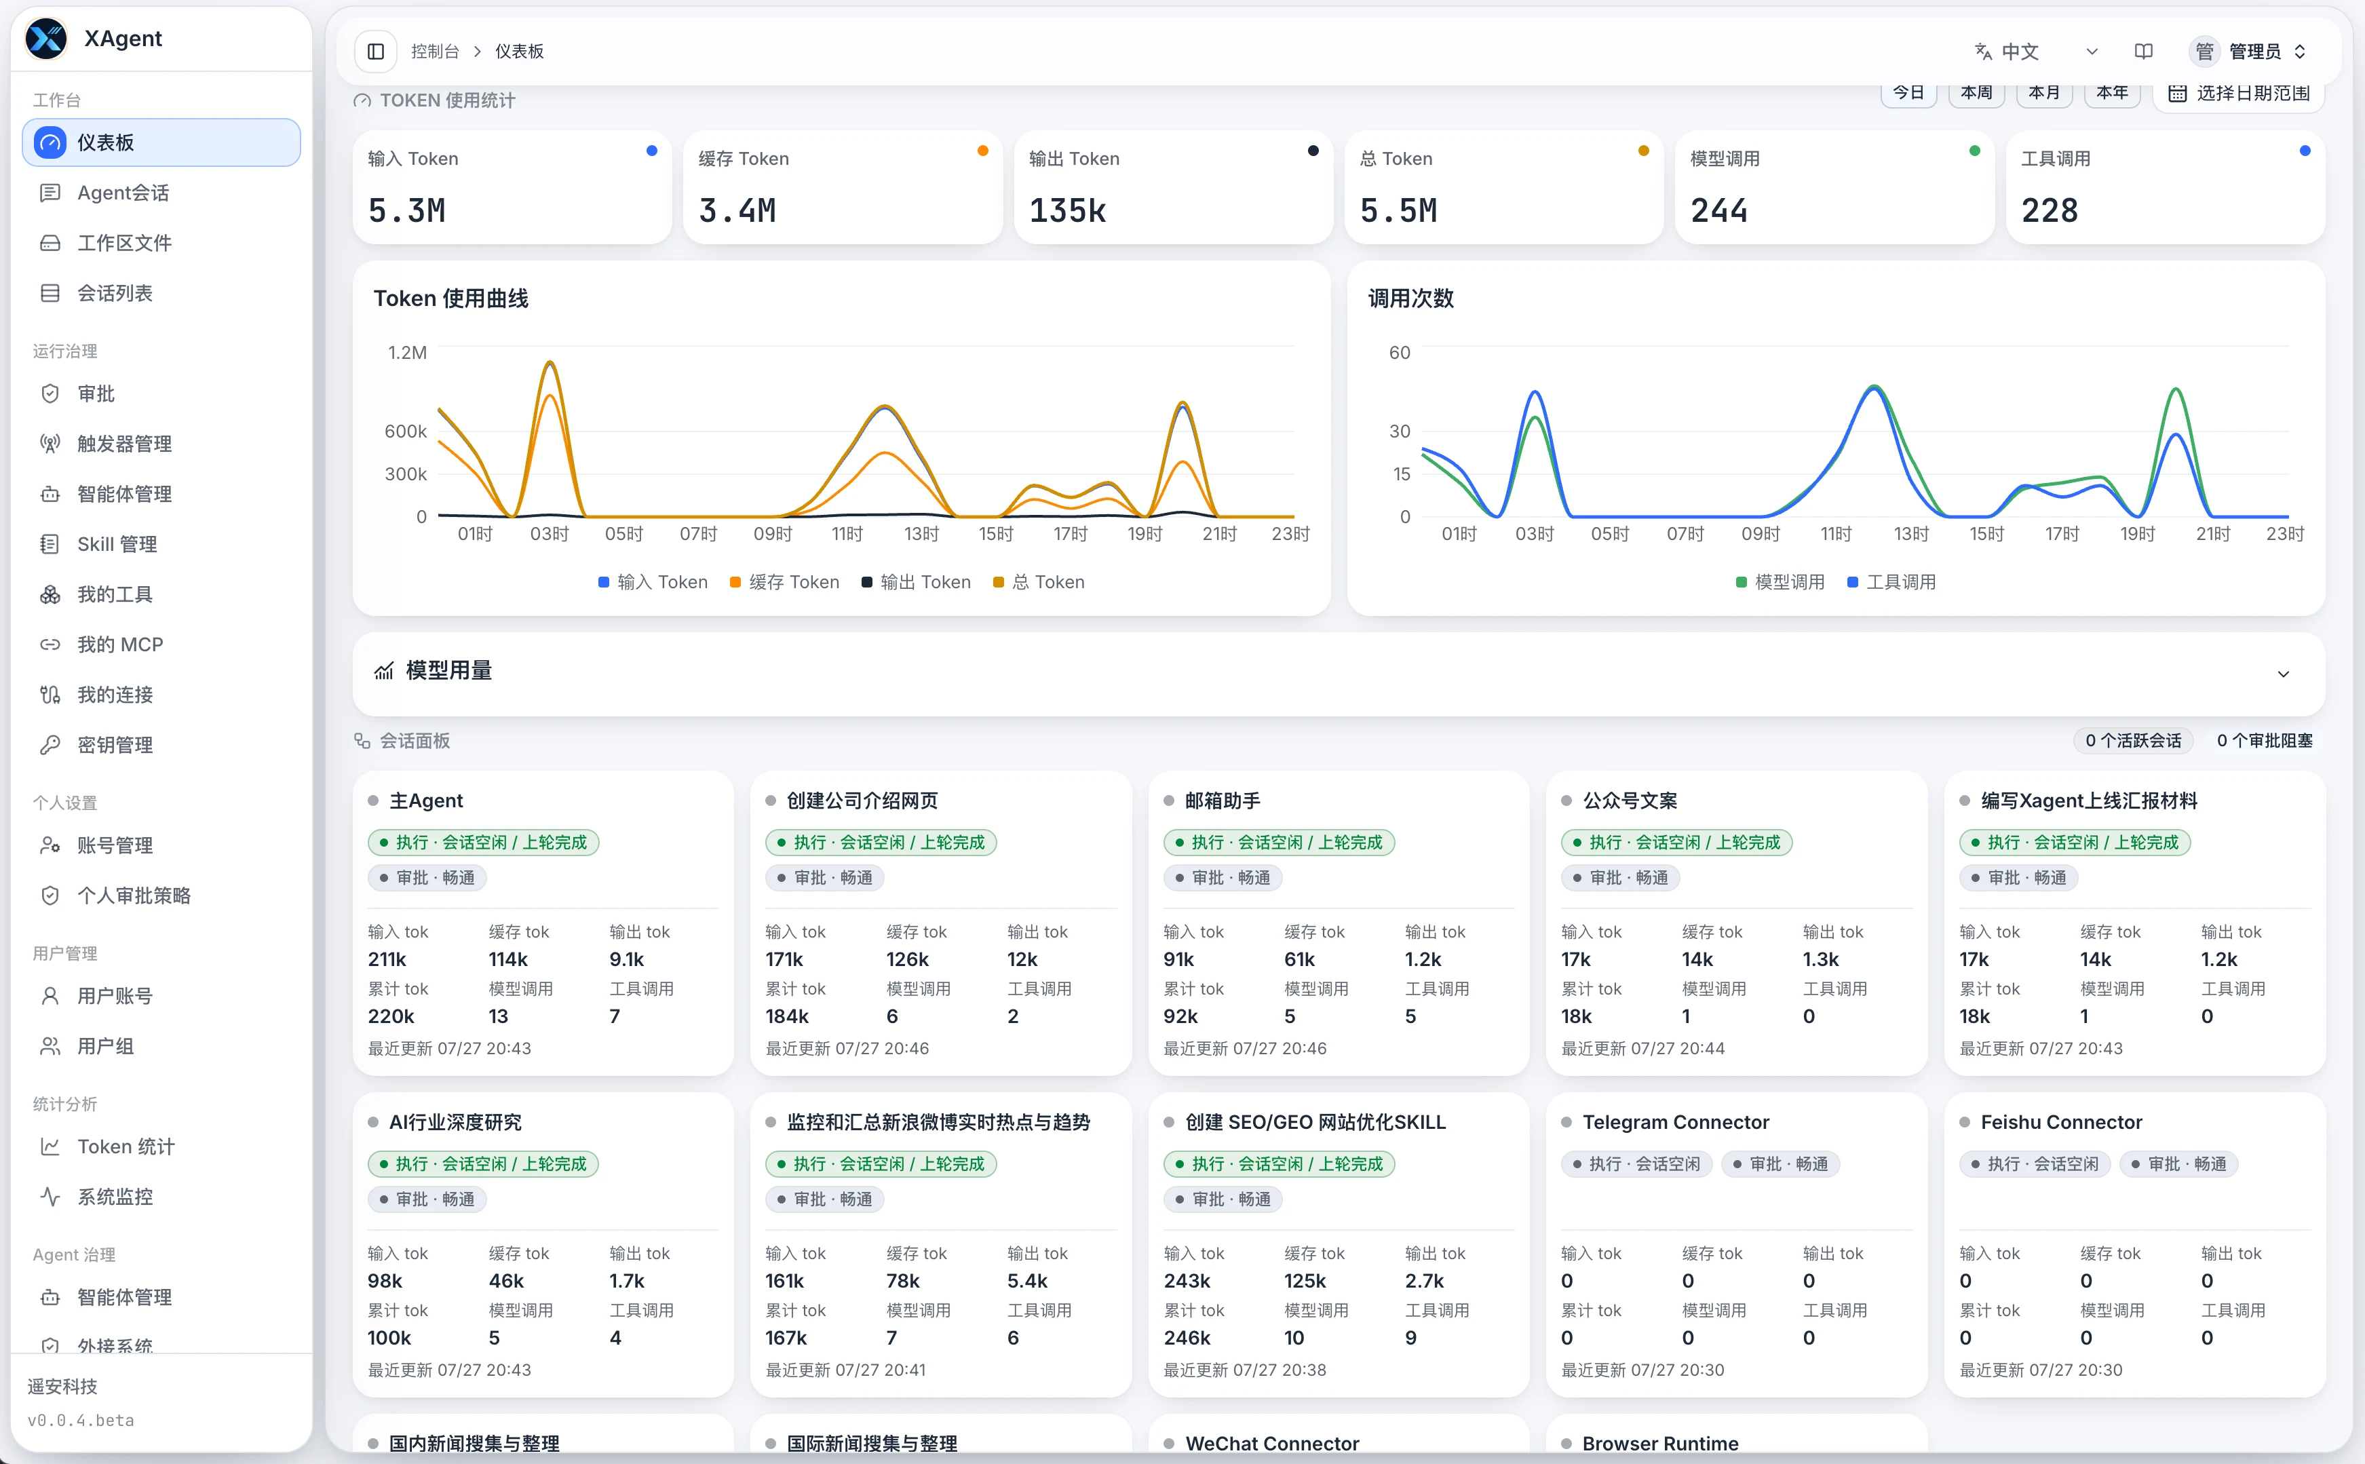Click the 控制台 breadcrumb link
Screen dimensions: 2365x1464
click(x=435, y=52)
